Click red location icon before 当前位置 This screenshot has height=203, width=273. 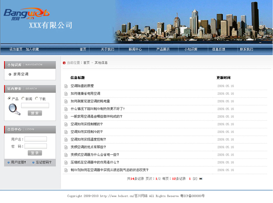click(x=64, y=63)
